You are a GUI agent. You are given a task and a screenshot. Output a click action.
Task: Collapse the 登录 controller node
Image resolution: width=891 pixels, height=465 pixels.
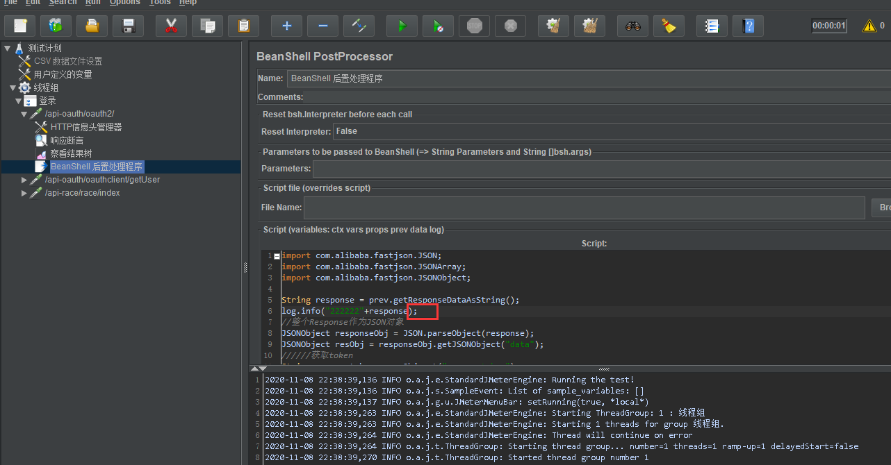coord(18,101)
